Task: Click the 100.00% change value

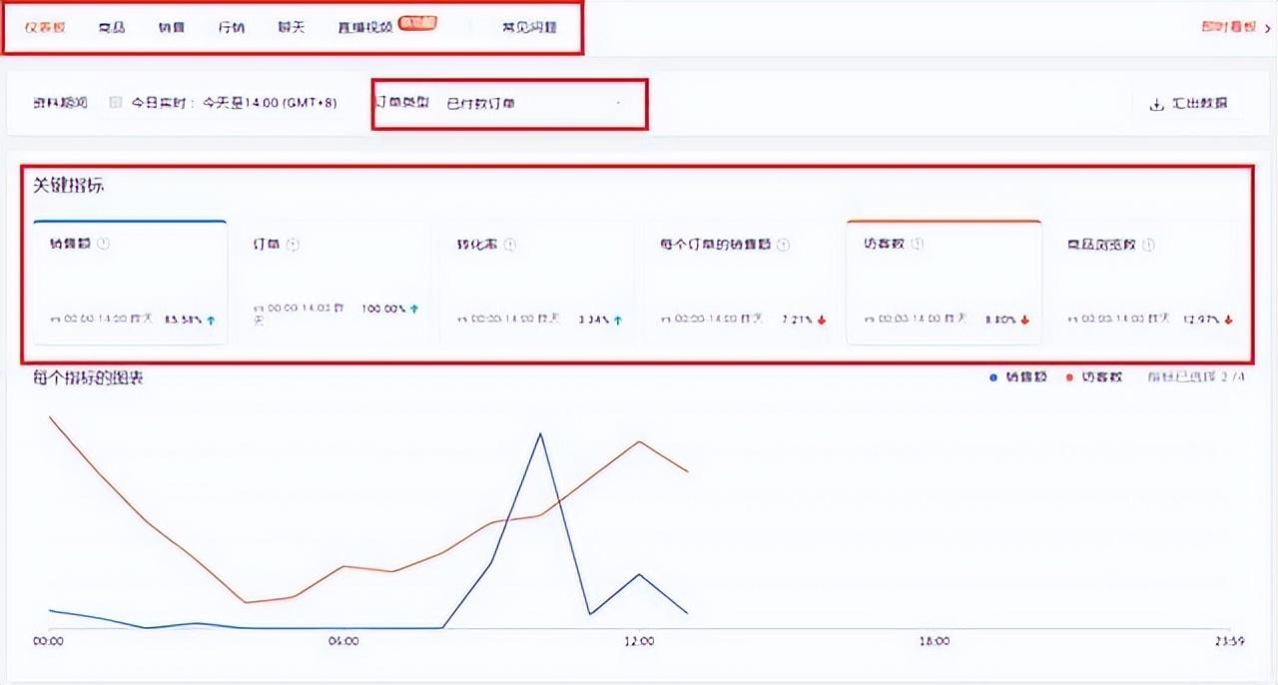Action: click(x=383, y=309)
